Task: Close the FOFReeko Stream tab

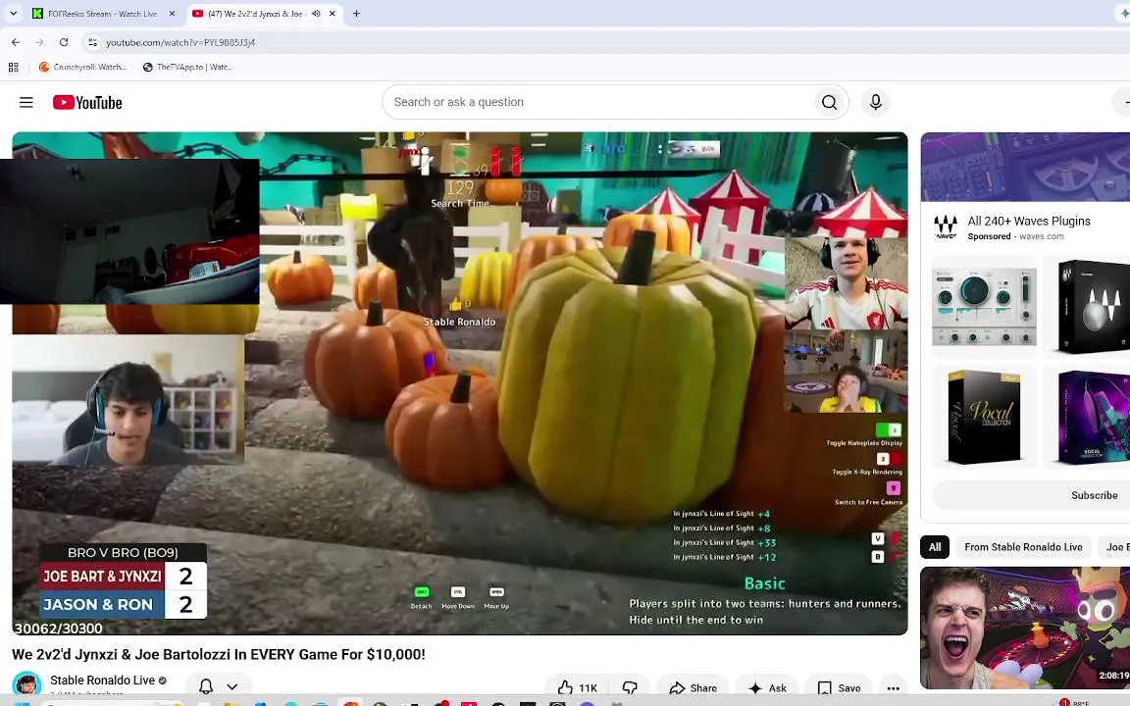Action: coord(172,14)
